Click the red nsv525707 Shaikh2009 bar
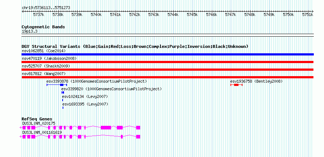The image size is (324, 157). (x=167, y=70)
